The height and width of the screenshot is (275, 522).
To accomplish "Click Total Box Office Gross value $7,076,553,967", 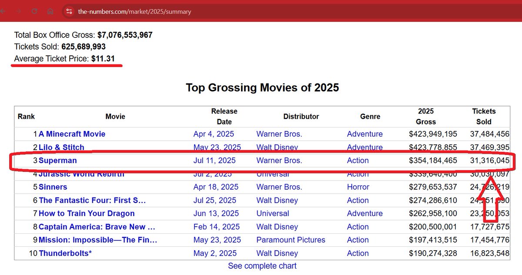I will pyautogui.click(x=125, y=35).
